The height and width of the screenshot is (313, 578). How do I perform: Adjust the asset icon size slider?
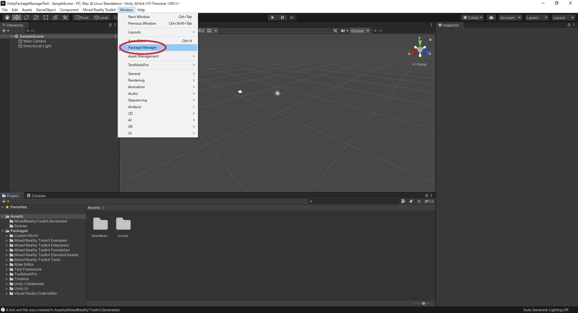[x=423, y=303]
